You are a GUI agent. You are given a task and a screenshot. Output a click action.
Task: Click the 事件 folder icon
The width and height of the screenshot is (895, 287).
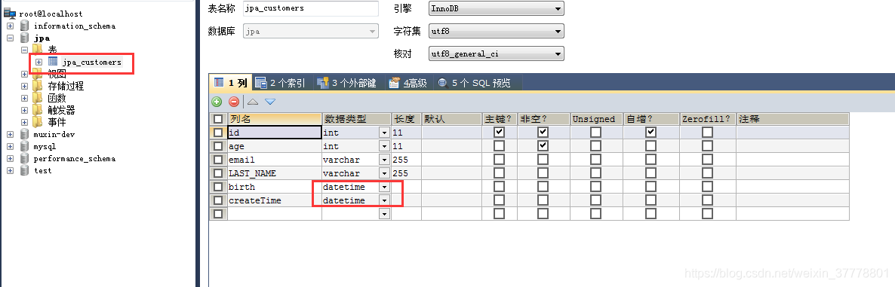point(38,122)
